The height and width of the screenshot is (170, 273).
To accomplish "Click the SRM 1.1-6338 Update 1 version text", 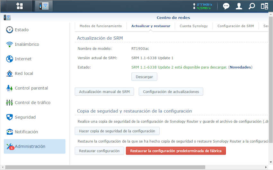I will [152, 58].
